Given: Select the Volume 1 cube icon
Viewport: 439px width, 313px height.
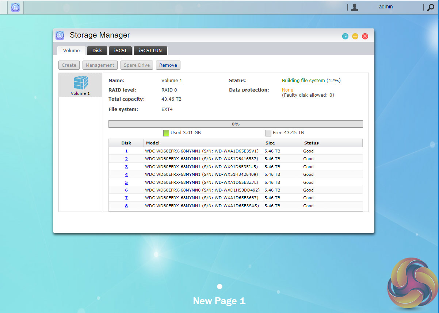Looking at the screenshot, I should click(x=80, y=83).
